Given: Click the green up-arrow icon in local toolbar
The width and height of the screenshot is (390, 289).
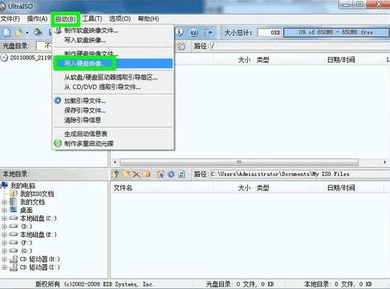Looking at the screenshot, I should (x=116, y=174).
